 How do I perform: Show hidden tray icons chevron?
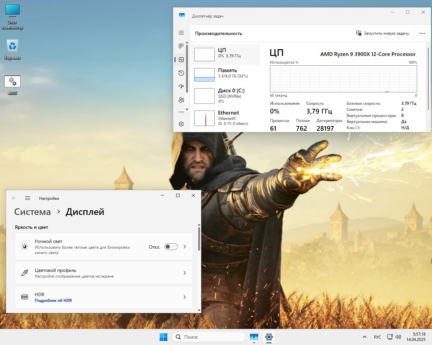pos(364,337)
